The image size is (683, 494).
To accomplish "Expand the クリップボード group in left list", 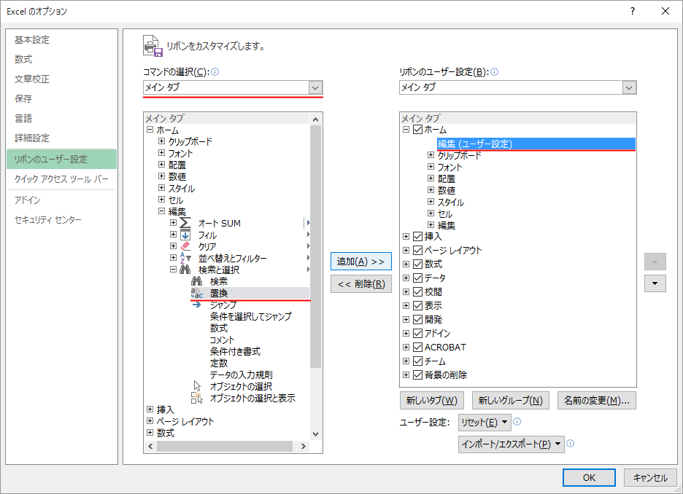I will tap(162, 142).
